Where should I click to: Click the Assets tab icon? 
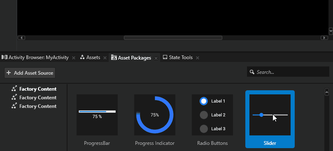tap(82, 57)
